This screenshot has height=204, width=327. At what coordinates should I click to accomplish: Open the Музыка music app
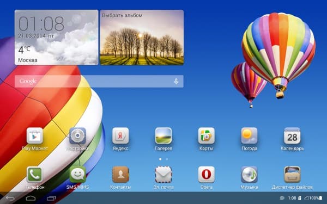tap(249, 175)
